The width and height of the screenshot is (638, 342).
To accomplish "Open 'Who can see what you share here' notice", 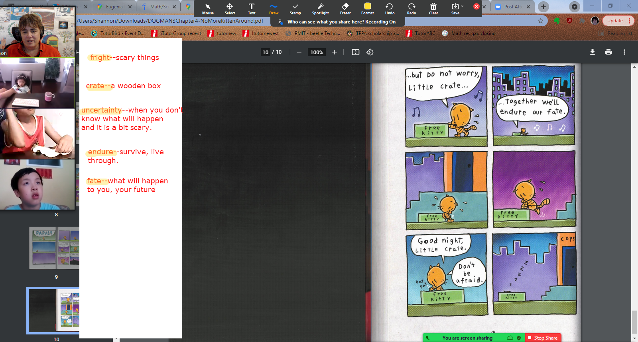I will point(338,22).
